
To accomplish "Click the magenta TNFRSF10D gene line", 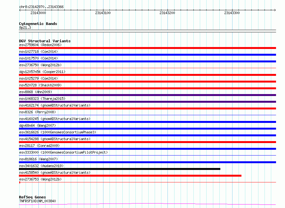I will click(x=147, y=204).
